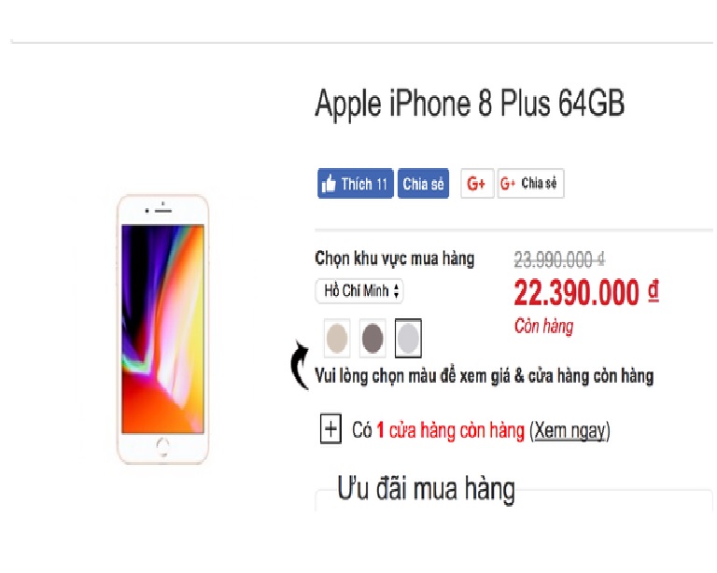Click the Google Plus Chia sẻ share button

530,184
